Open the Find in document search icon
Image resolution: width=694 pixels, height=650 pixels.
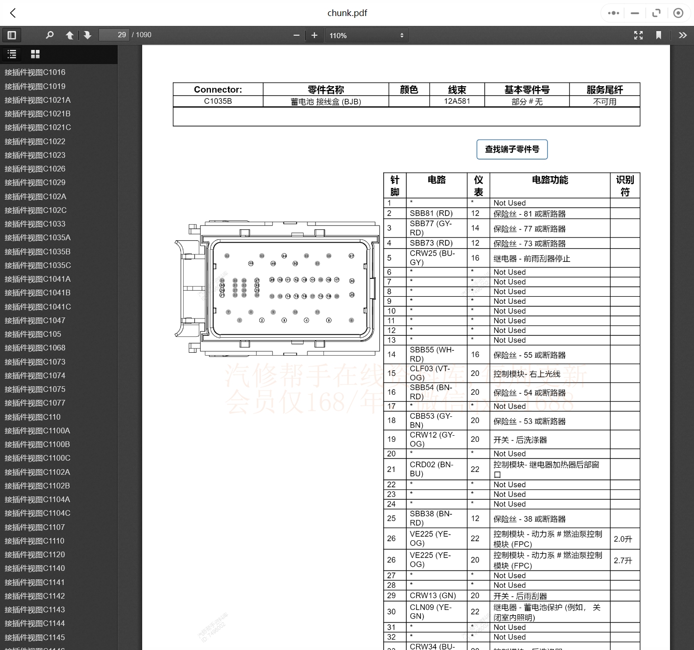49,35
